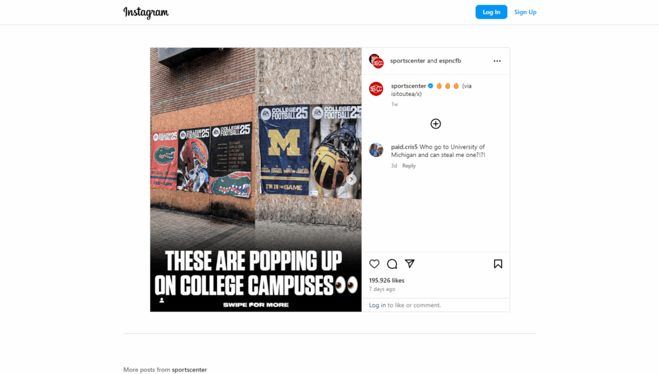The height and width of the screenshot is (374, 659).
Task: Click the 1w timestamp link
Action: point(394,104)
